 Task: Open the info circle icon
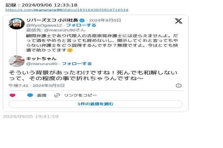click(179, 85)
